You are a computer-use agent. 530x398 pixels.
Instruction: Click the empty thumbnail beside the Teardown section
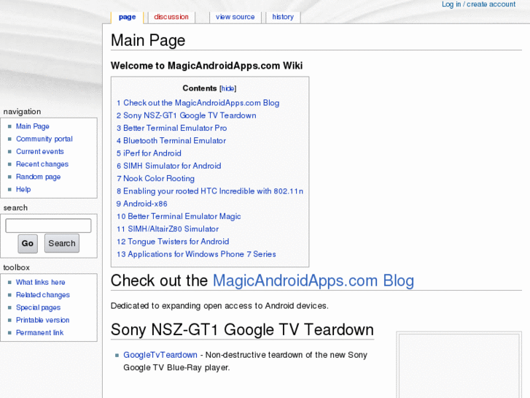(x=459, y=366)
